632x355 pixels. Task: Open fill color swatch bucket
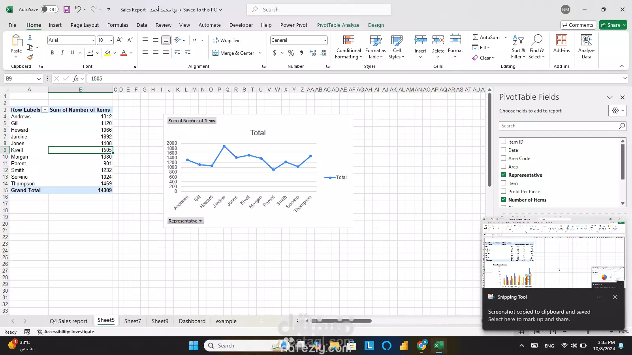click(x=107, y=53)
